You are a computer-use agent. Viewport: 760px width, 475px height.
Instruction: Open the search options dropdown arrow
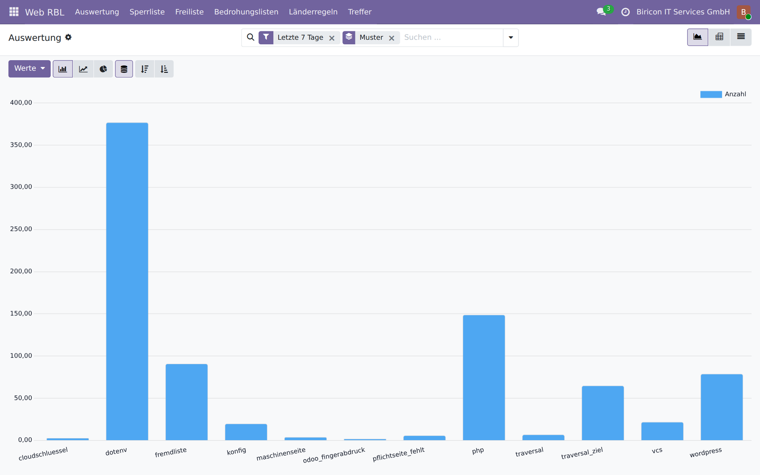point(511,38)
